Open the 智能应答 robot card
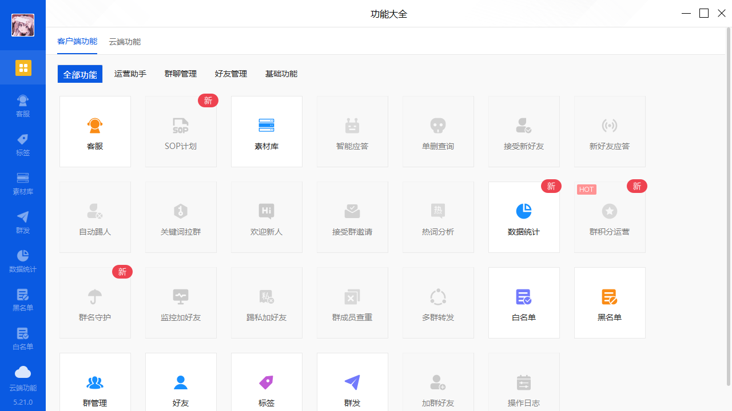This screenshot has width=732, height=411. [x=352, y=131]
